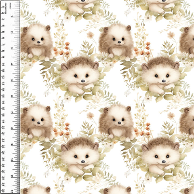The image size is (194, 194).
Task: Click the 20 centimeter mark number
Action: [3, 128]
